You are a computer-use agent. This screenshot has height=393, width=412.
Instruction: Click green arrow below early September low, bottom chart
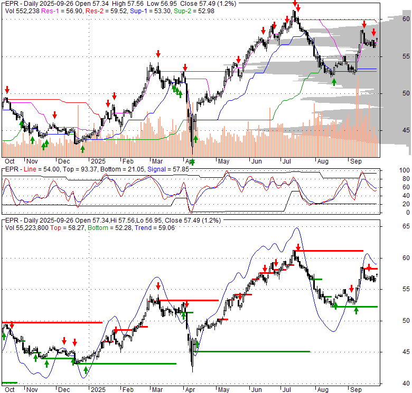pyautogui.click(x=356, y=311)
